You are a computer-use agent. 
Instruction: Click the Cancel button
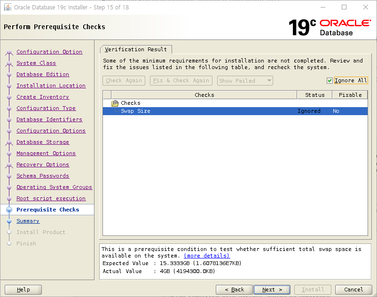[353, 289]
